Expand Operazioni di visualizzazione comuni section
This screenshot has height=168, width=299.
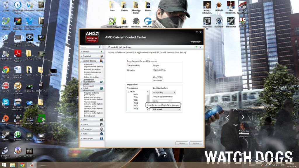92,82
